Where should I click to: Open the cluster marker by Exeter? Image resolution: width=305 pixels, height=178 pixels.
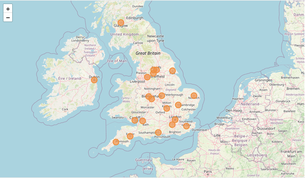tap(130, 136)
